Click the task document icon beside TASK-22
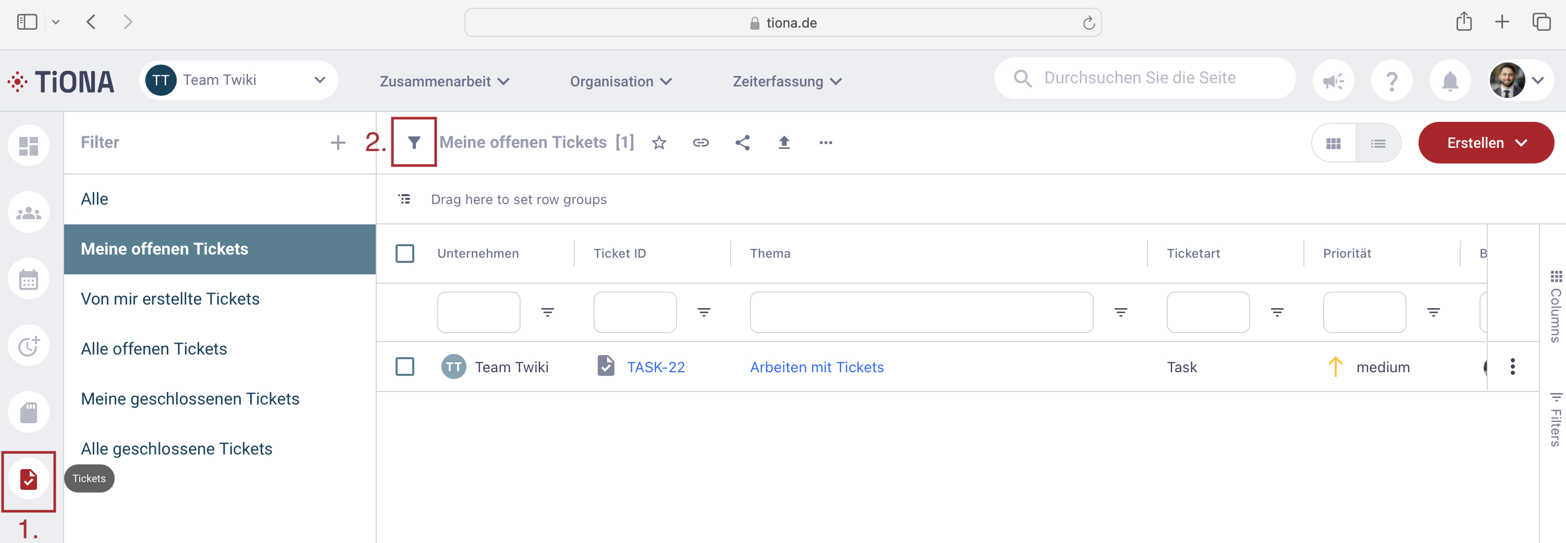This screenshot has height=543, width=1566. (606, 365)
